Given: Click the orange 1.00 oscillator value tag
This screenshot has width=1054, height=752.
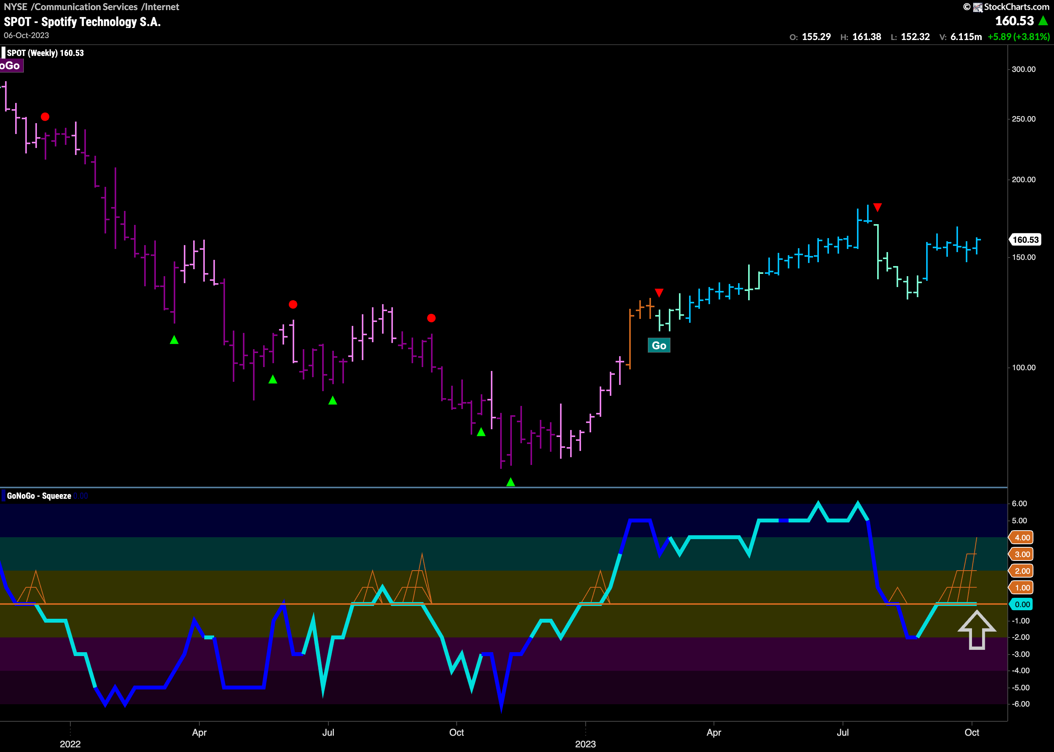Looking at the screenshot, I should 1022,588.
